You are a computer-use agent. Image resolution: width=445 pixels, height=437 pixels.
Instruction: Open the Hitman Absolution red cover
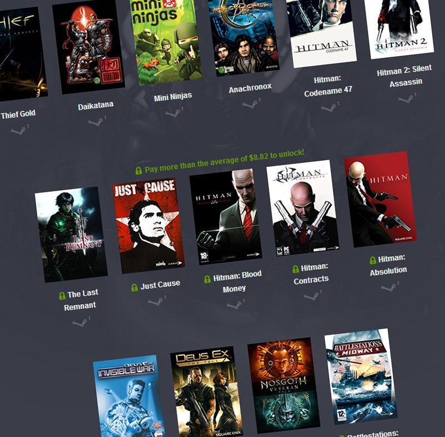point(380,200)
